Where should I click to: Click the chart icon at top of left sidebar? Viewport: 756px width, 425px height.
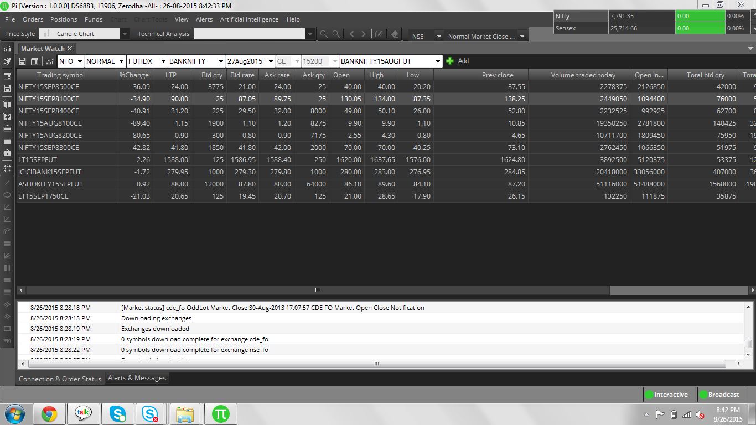(7, 49)
